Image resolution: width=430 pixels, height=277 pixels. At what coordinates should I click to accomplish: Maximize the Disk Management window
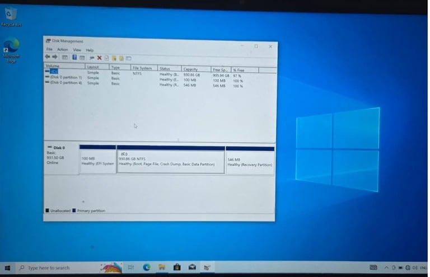point(256,46)
